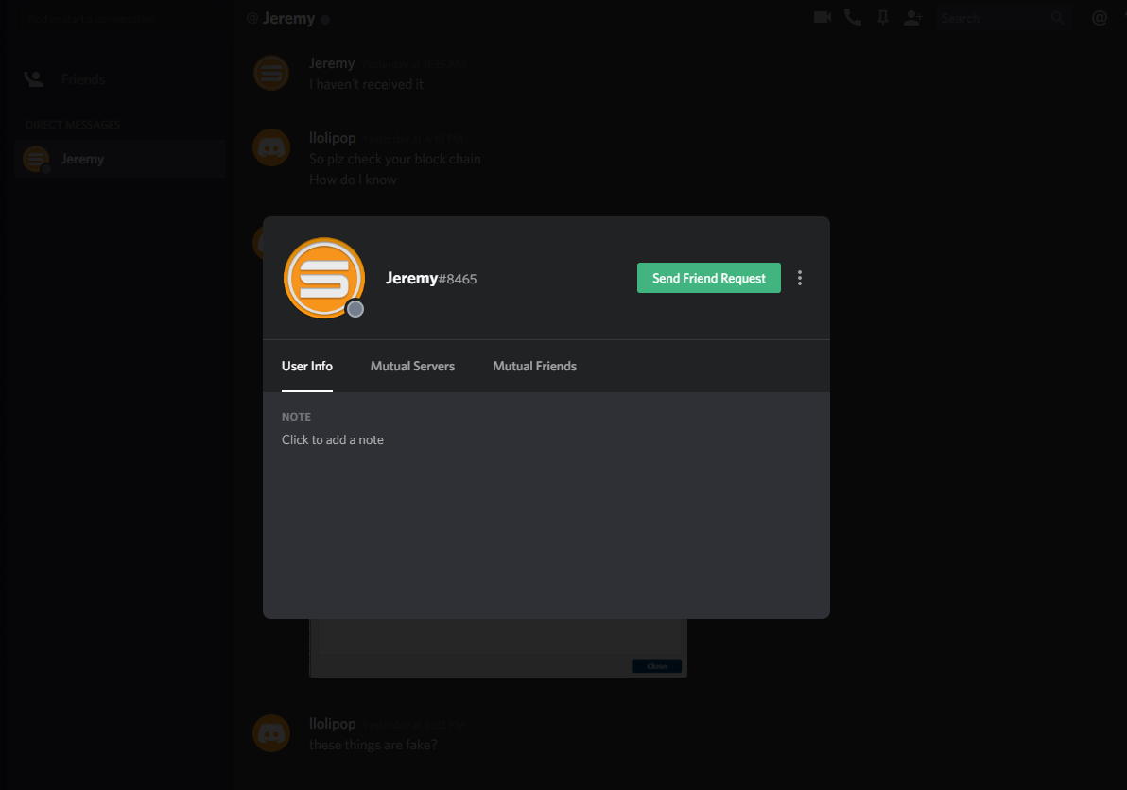Click llolipop's avatar beside 'these things are fake?'
Screen dimensions: 1127x790
[x=271, y=733]
